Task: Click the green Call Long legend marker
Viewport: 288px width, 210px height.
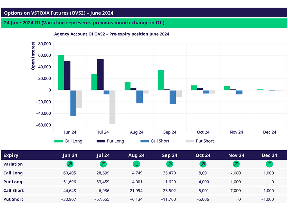Action: (x=58, y=141)
